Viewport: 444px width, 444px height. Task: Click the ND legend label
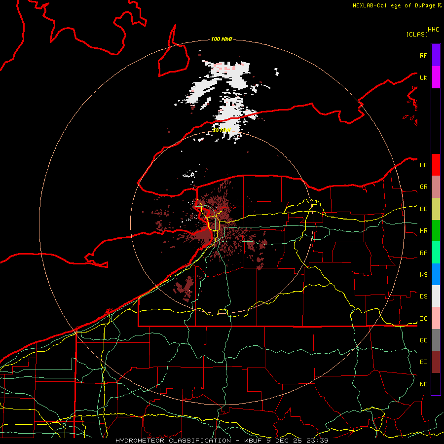click(x=423, y=384)
